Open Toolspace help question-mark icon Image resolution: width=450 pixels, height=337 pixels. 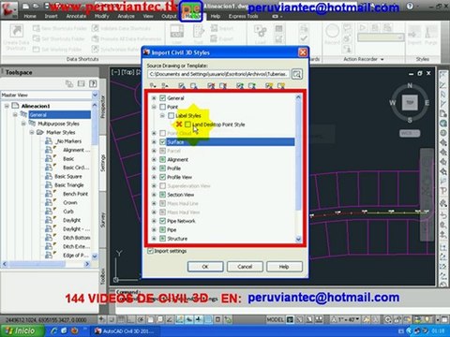click(93, 83)
